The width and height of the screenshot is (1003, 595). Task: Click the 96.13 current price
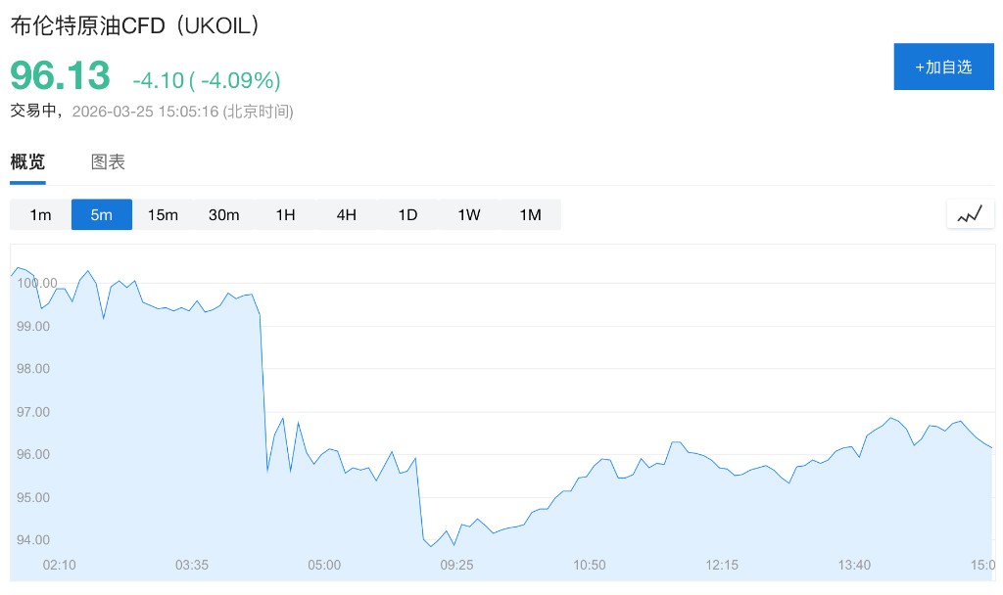tap(60, 76)
